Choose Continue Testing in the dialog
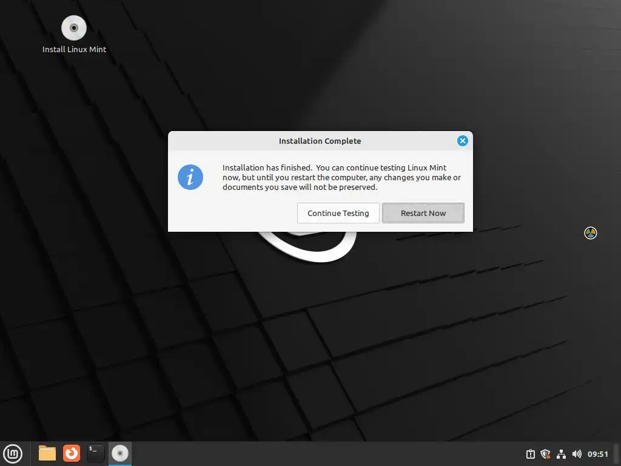 (338, 213)
